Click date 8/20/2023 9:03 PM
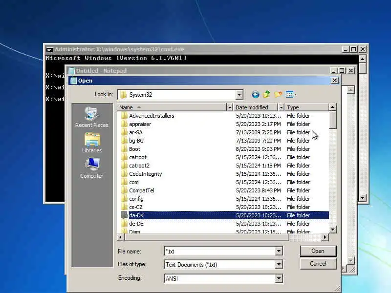This screenshot has height=293, width=391. (x=258, y=149)
